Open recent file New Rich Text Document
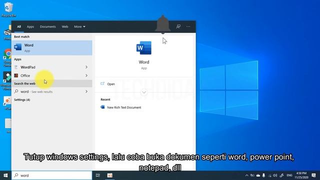320x180 pixels. tap(124, 107)
